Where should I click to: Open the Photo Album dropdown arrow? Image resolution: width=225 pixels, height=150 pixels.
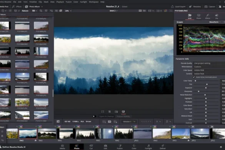pos(42,7)
